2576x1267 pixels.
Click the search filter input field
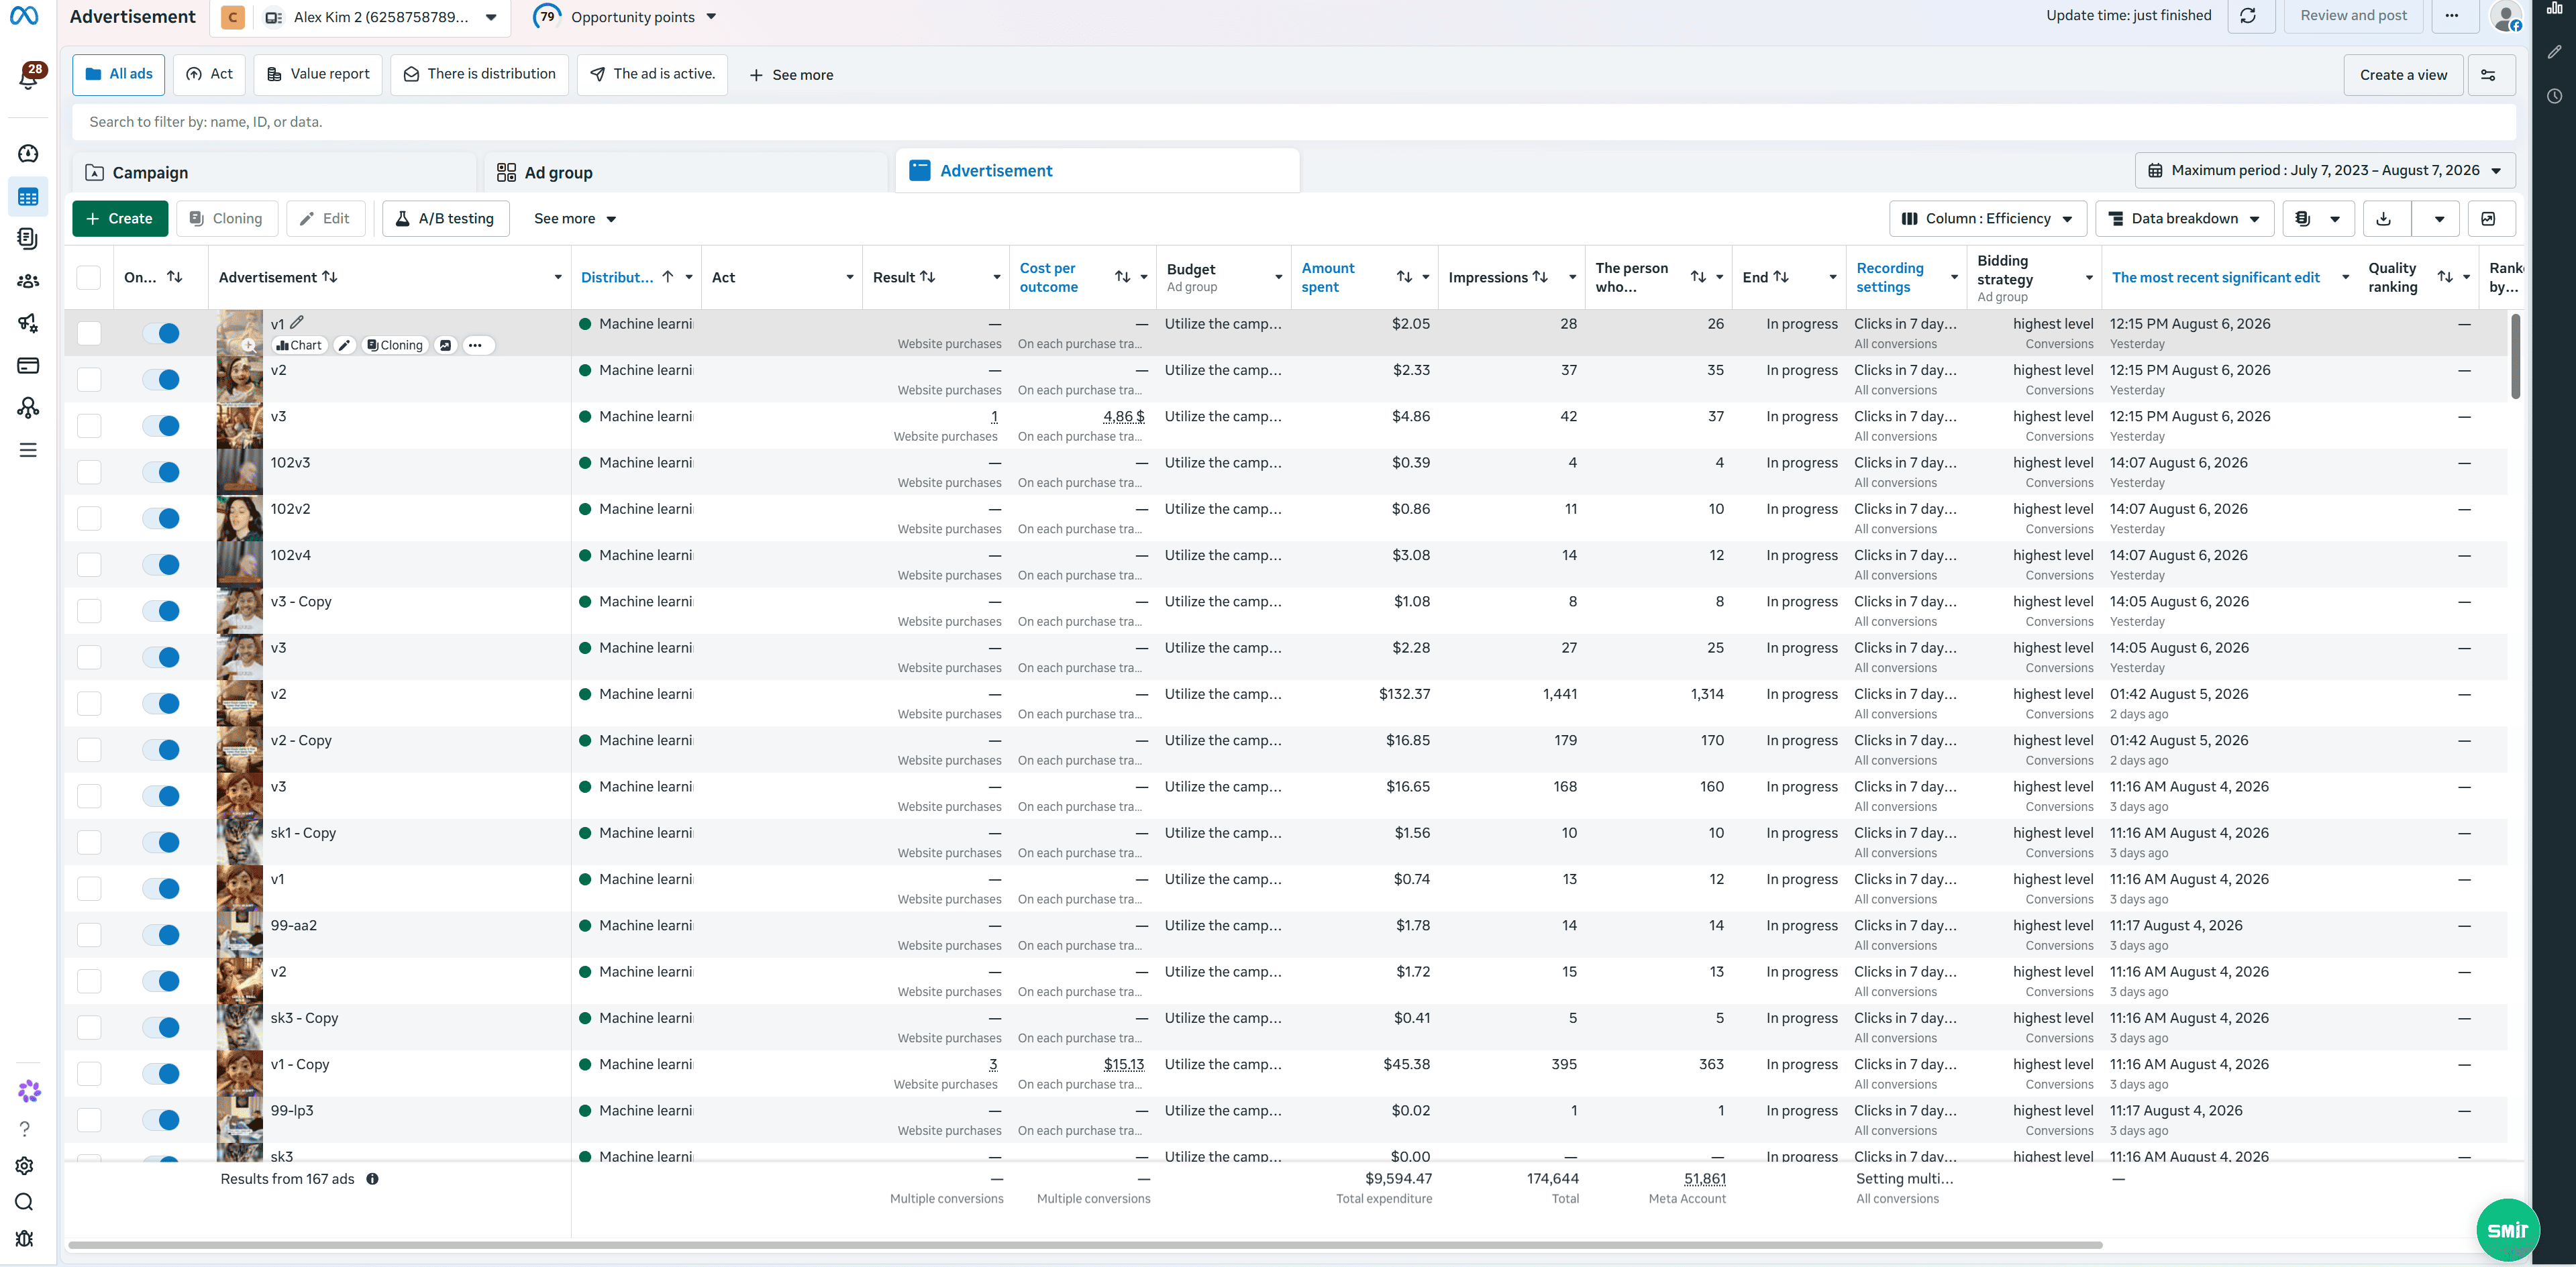(1294, 122)
